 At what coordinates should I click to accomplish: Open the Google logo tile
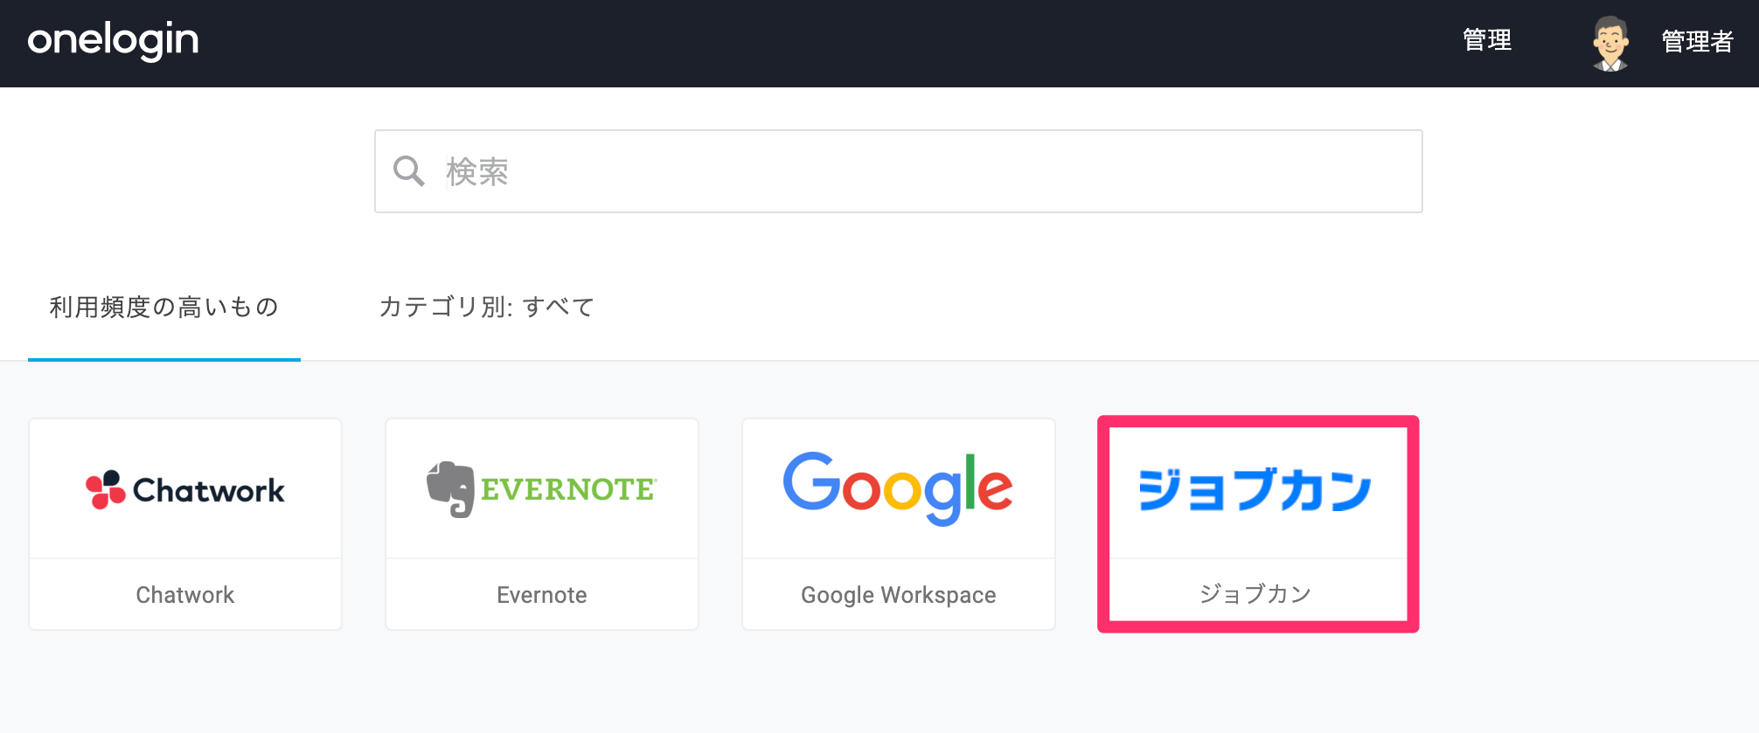click(899, 489)
